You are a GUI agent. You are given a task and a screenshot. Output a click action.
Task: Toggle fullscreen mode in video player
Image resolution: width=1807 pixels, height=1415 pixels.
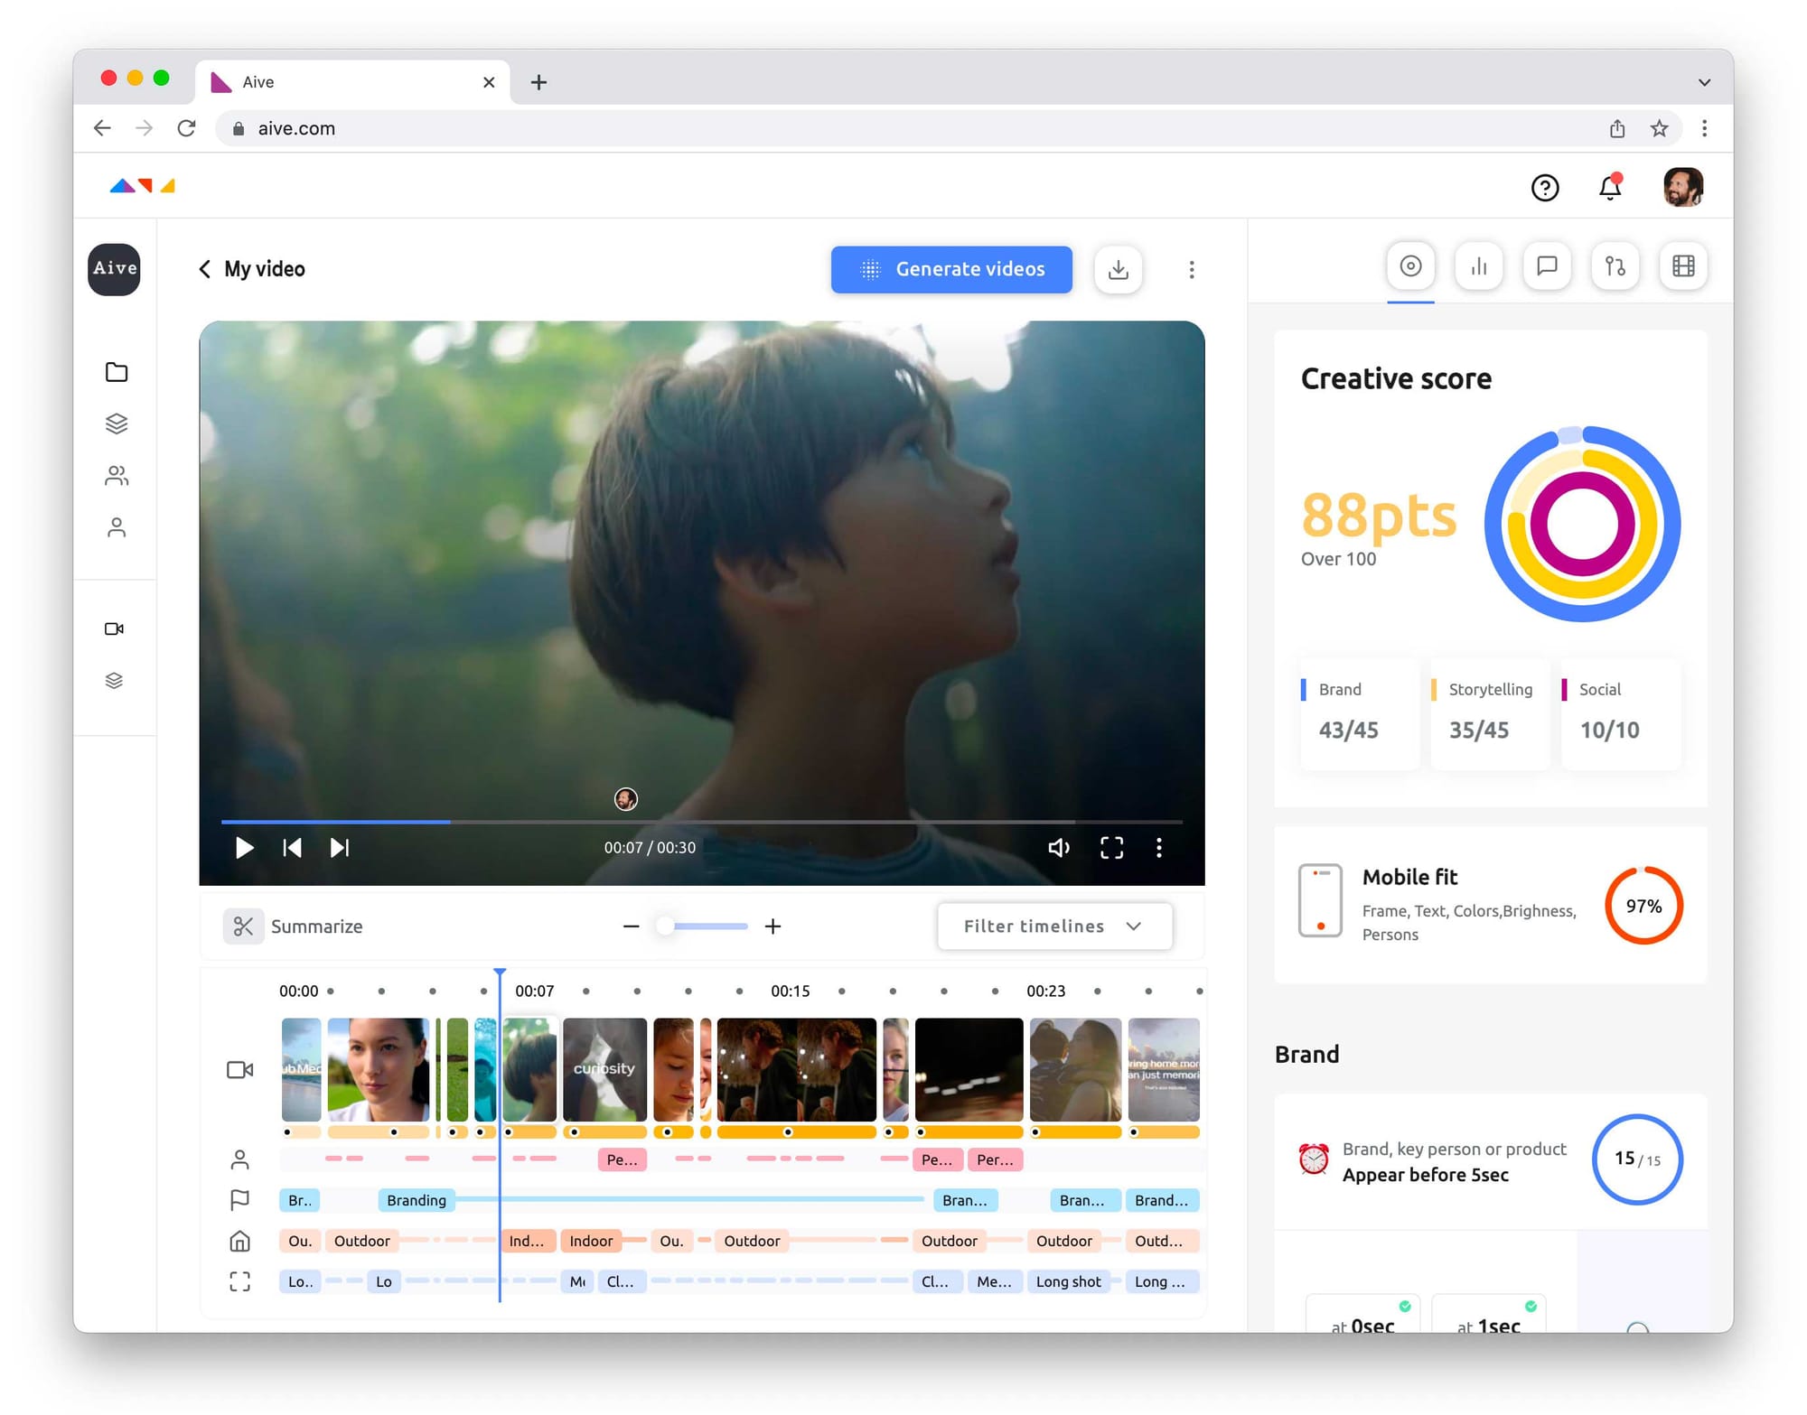tap(1111, 847)
